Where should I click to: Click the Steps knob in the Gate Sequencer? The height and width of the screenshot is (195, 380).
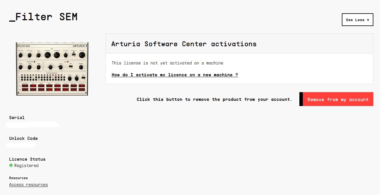pyautogui.click(x=69, y=78)
